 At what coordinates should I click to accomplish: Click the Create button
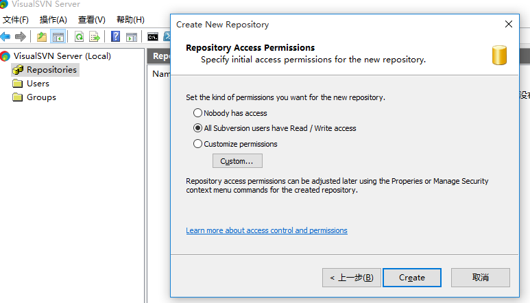(x=411, y=278)
